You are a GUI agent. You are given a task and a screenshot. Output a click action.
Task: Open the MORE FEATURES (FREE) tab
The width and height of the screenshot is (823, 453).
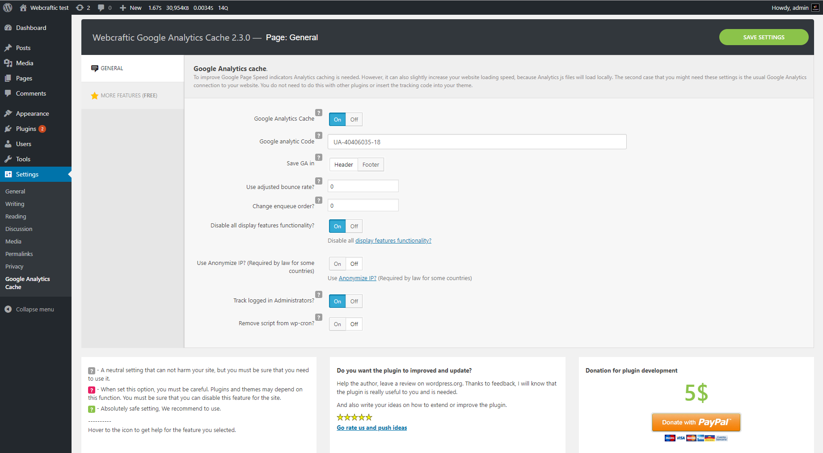click(132, 96)
